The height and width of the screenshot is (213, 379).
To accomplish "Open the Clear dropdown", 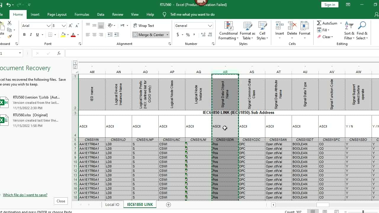I will 325,37.
